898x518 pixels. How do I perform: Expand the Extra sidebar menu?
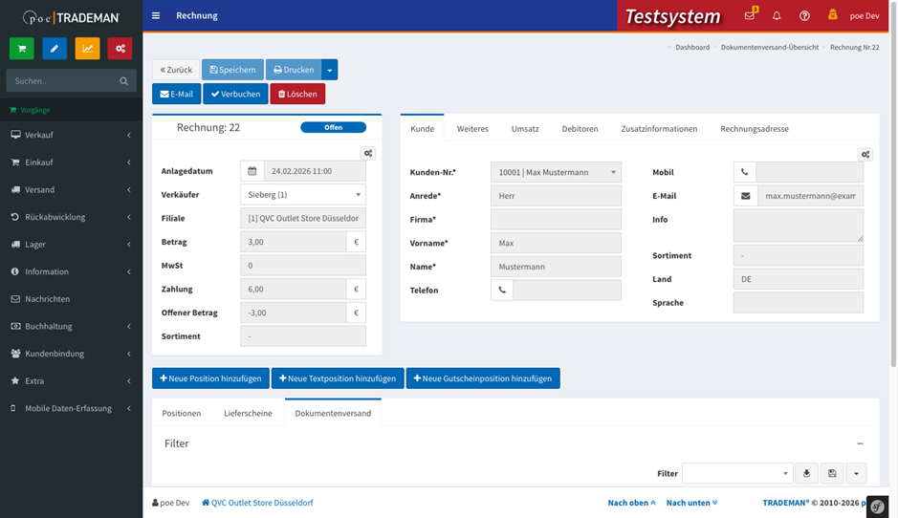pyautogui.click(x=71, y=381)
